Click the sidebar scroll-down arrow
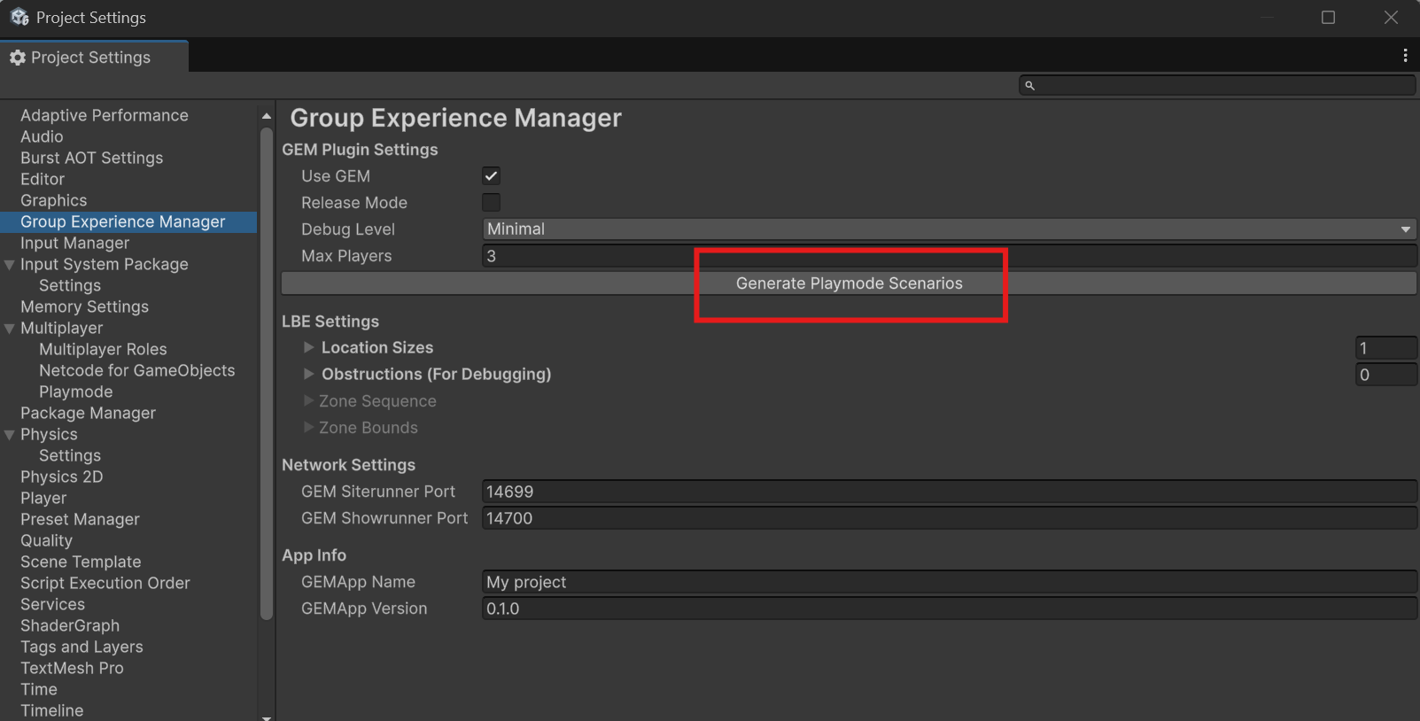 (266, 716)
